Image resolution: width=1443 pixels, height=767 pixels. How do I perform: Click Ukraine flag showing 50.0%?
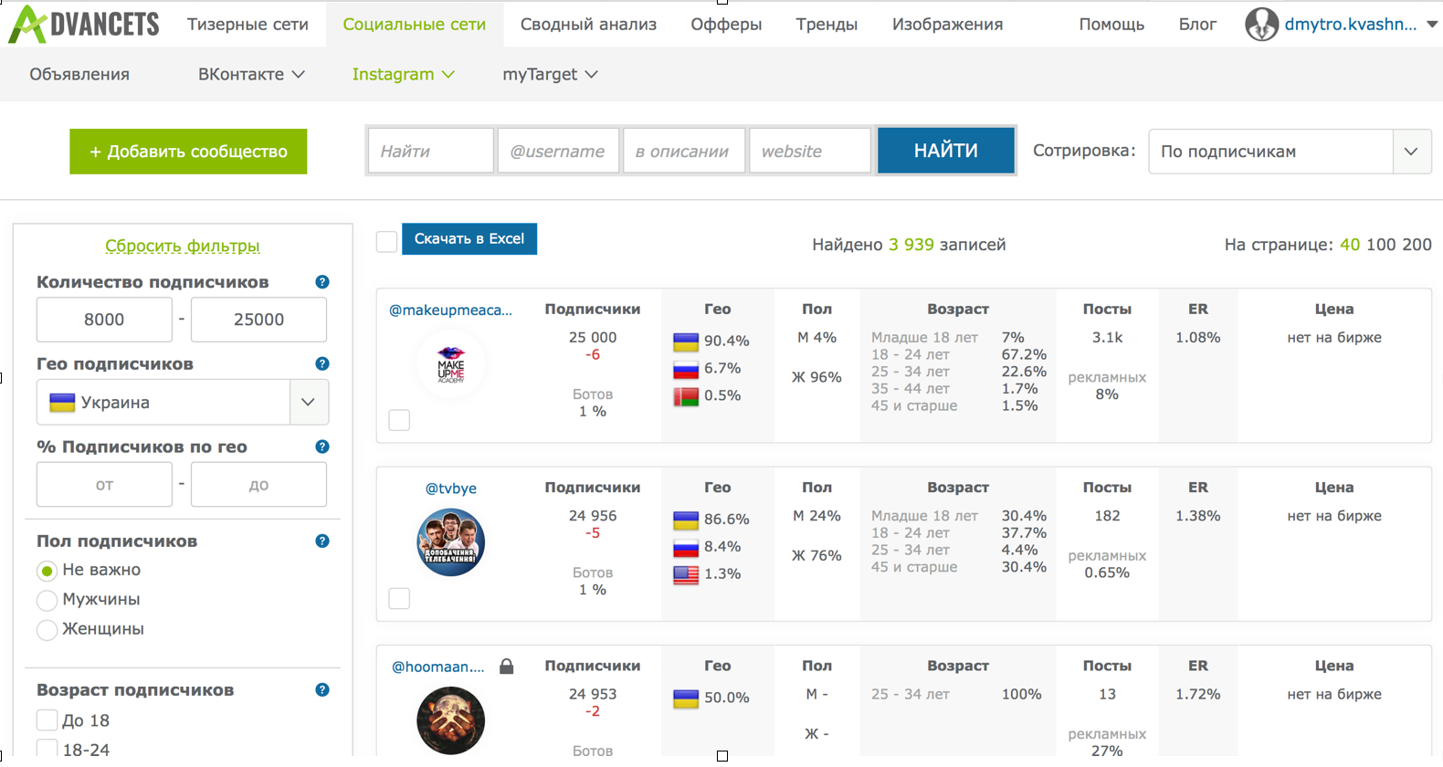[686, 699]
